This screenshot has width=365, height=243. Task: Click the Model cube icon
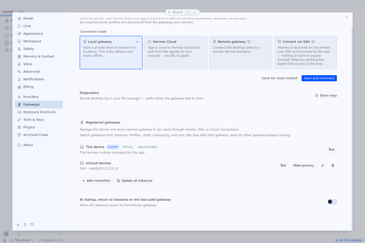coord(19,19)
